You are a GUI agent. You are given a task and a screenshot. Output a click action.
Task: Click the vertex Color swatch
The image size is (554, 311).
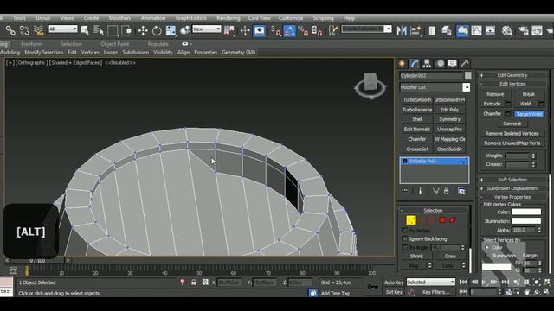pos(526,212)
